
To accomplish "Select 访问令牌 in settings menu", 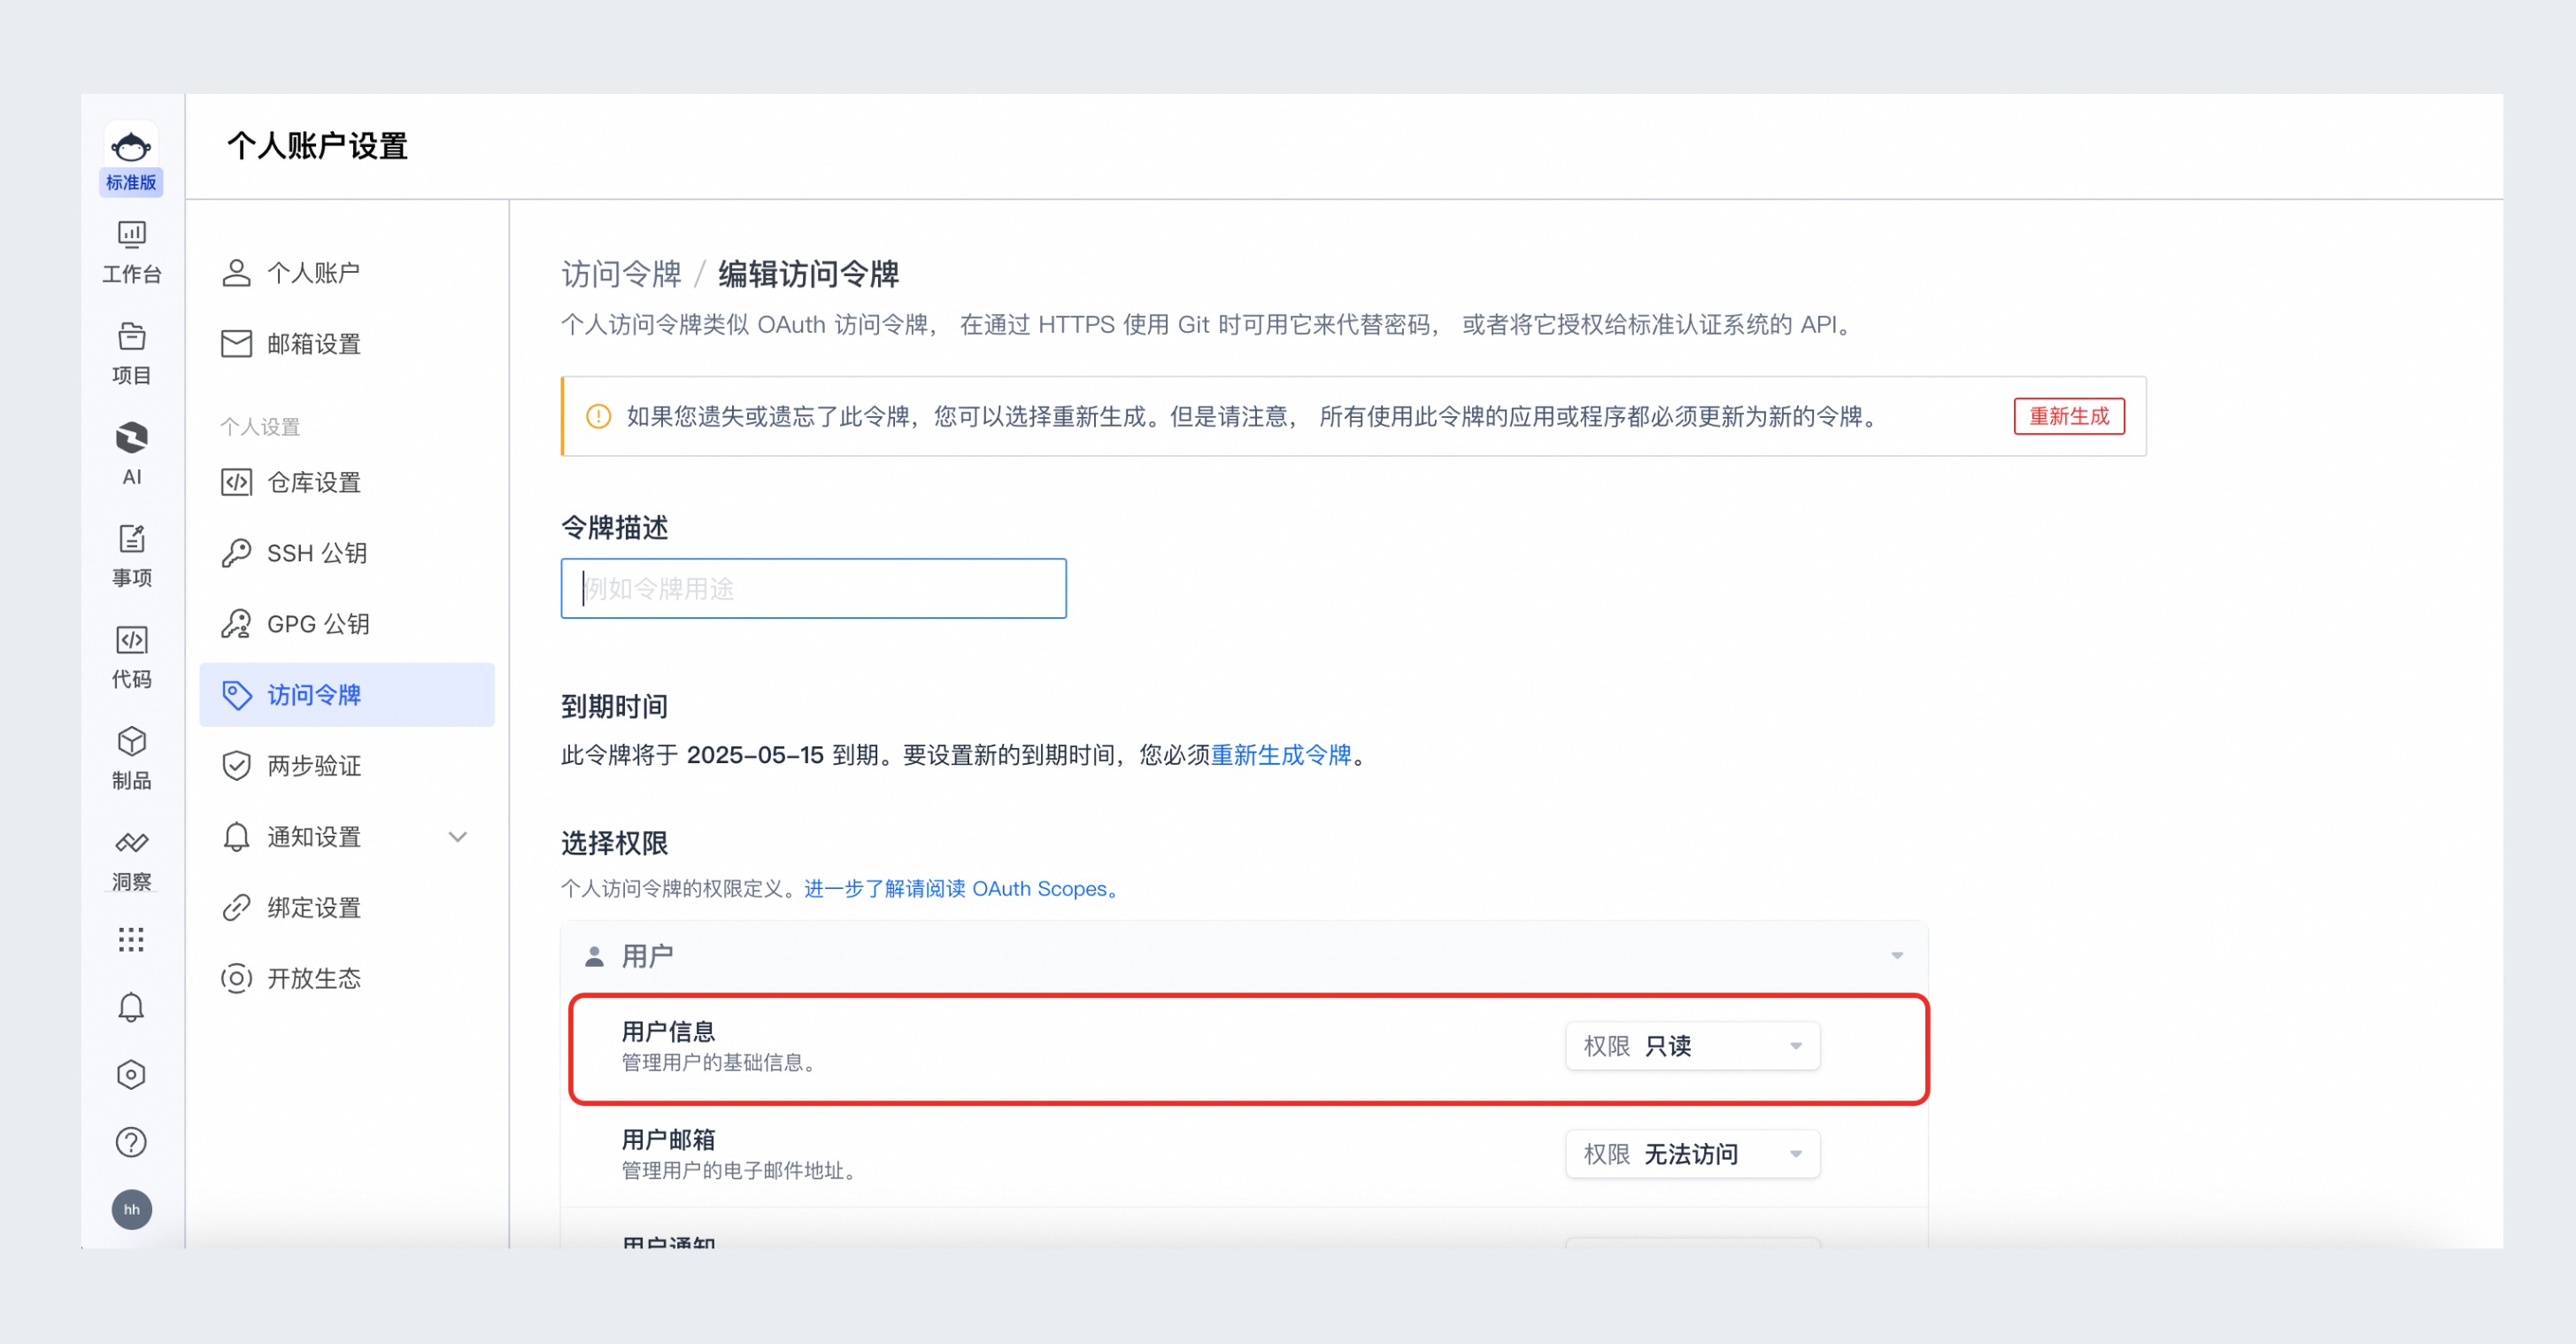I will 347,695.
